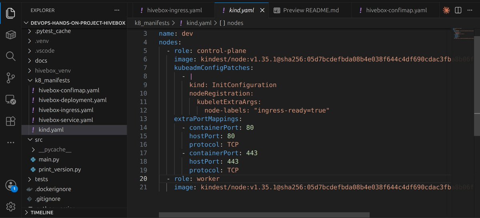This screenshot has width=480, height=218.
Task: Click the extraPortMappings key on line 13
Action: pos(206,119)
